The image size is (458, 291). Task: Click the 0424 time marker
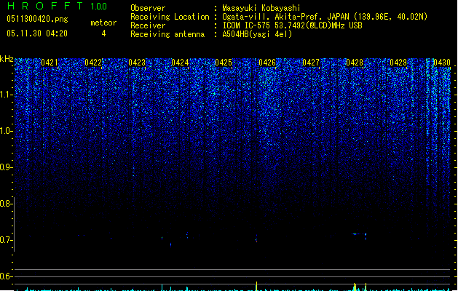[x=180, y=63]
